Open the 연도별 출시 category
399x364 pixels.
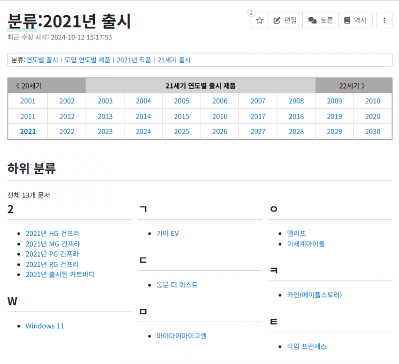coord(43,60)
